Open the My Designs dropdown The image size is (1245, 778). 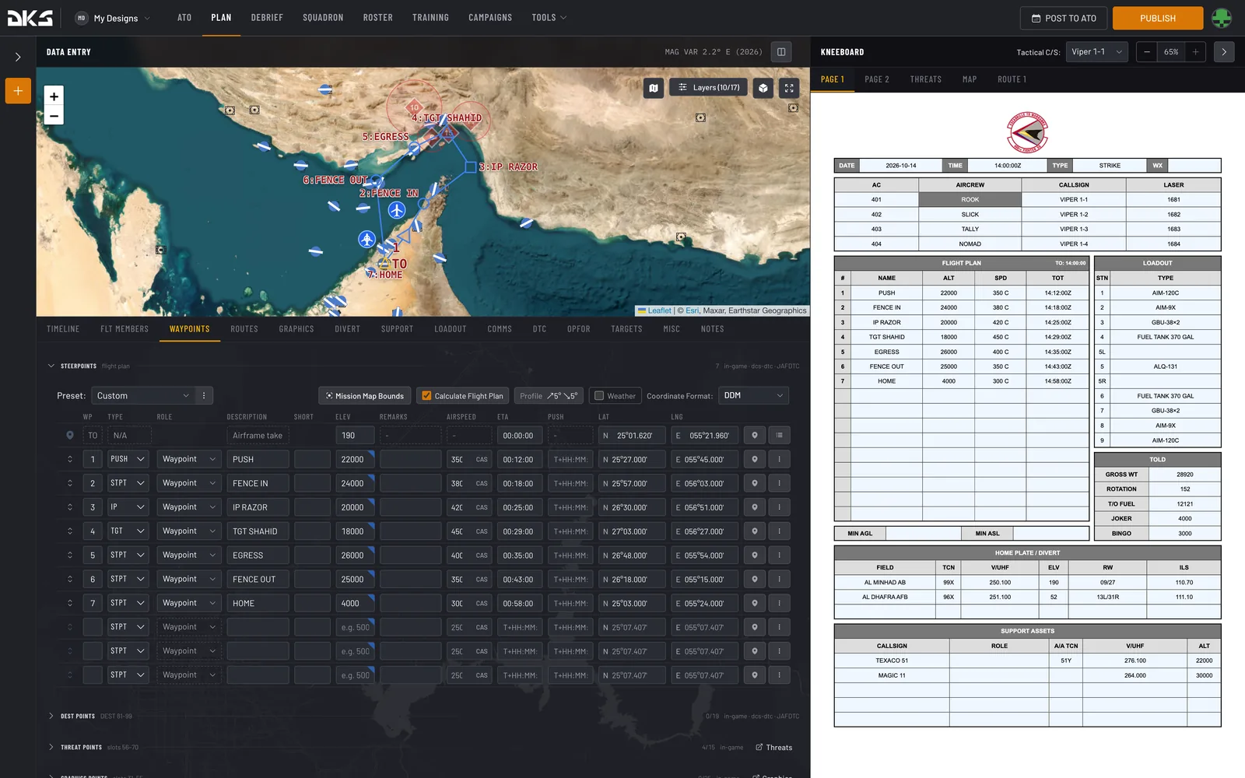(x=113, y=18)
